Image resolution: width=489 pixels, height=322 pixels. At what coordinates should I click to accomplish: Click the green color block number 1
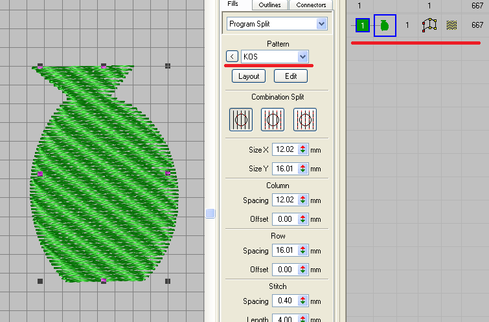click(363, 26)
